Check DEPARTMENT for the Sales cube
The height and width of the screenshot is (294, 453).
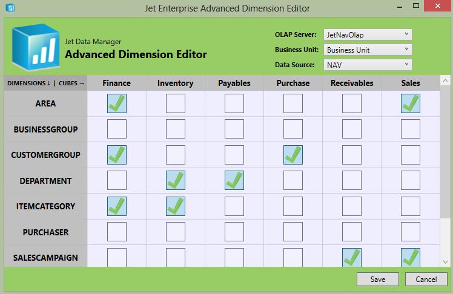tap(411, 180)
